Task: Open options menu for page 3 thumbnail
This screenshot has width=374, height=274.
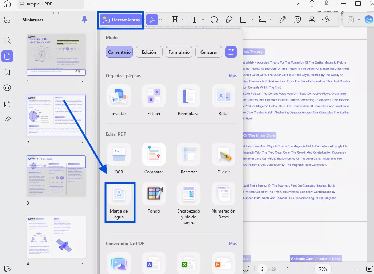Action: point(83,203)
